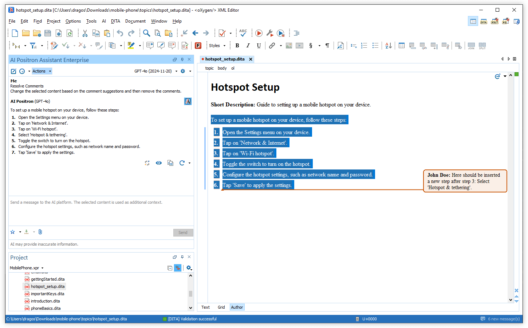Click the Add Comment speech bubble icon
528x328 pixels.
pos(150,46)
